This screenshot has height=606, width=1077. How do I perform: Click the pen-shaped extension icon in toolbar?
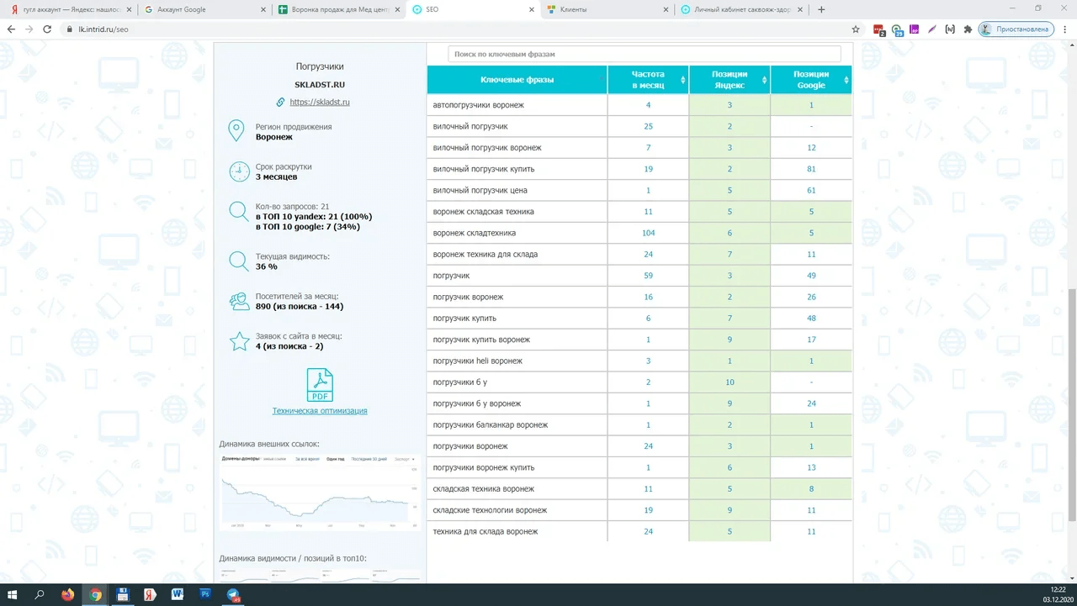(x=931, y=29)
